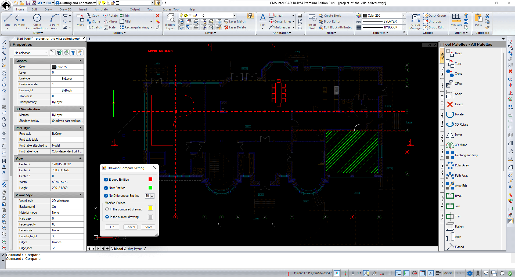
Task: Open the workspace dropdown showing Drafting and Annotation
Action: [95, 3]
